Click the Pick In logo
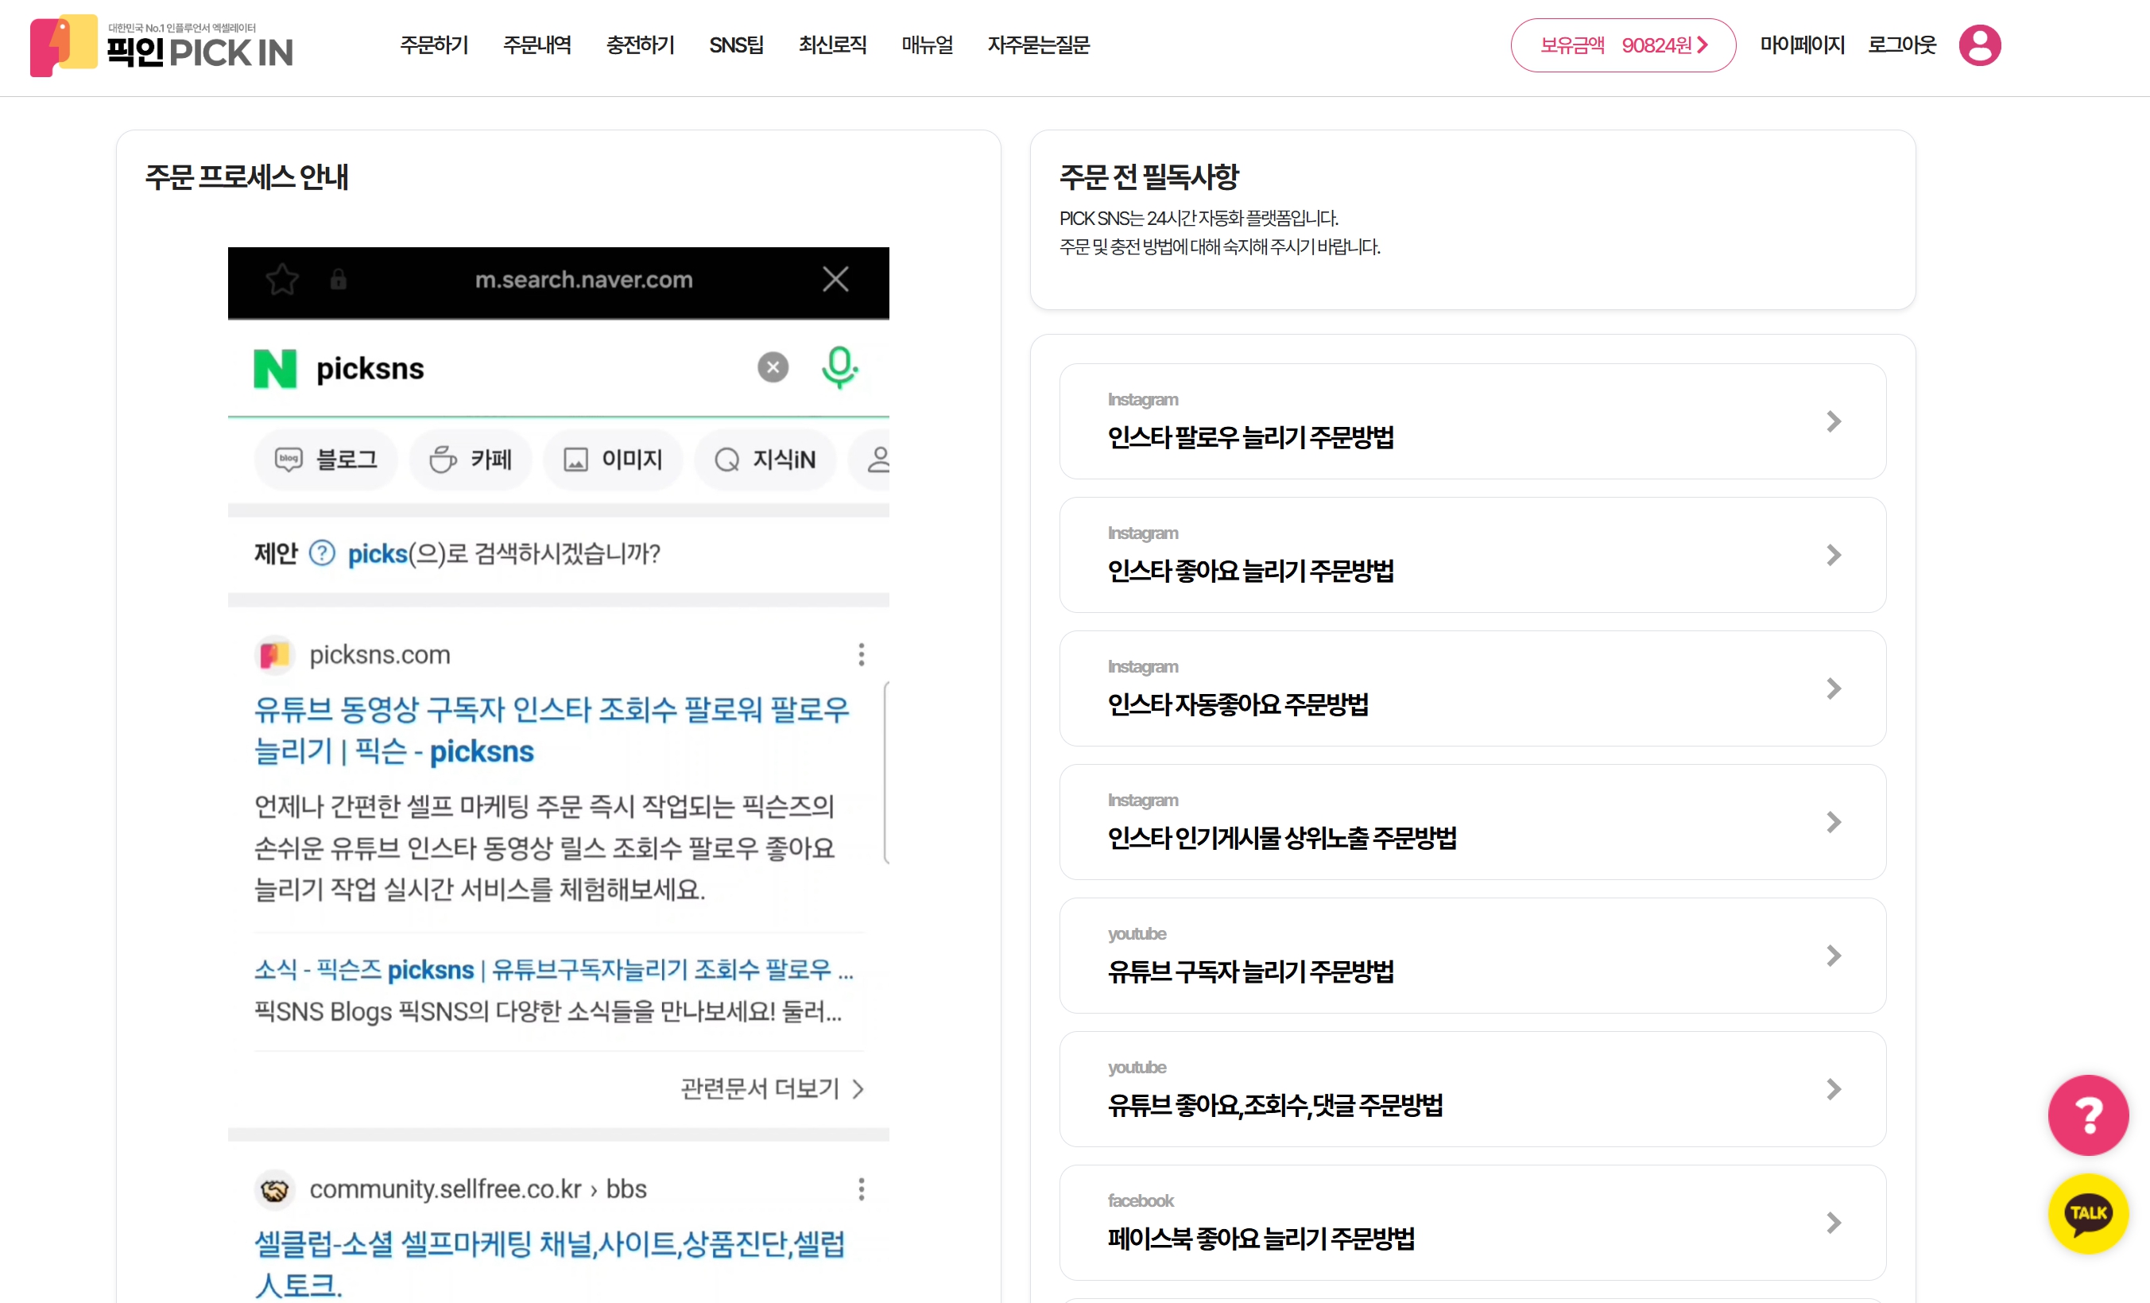 (x=162, y=45)
